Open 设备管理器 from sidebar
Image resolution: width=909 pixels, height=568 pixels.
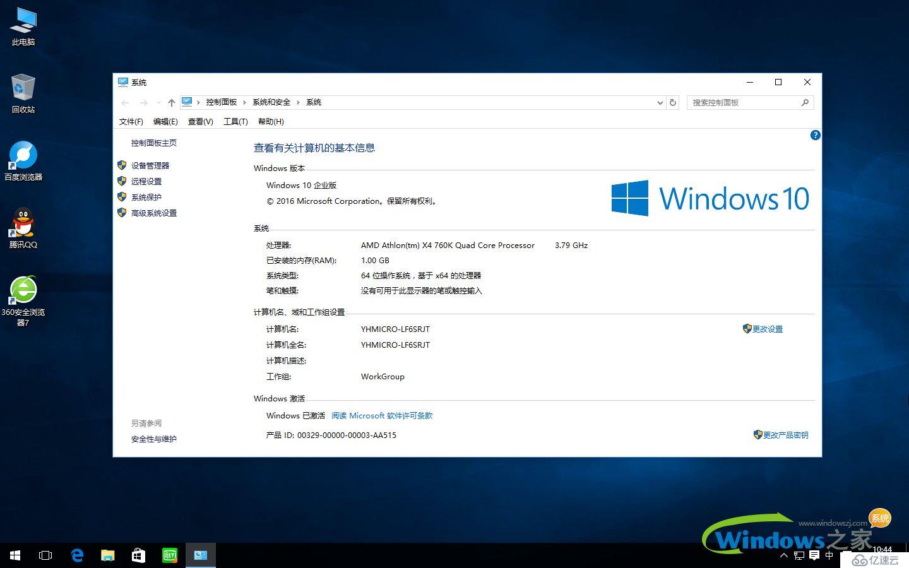click(150, 165)
